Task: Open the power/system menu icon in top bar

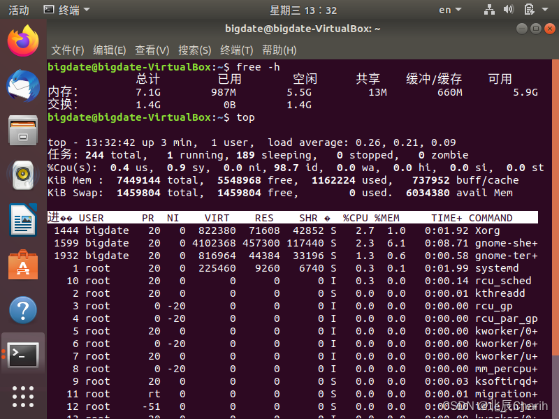Action: click(x=529, y=10)
